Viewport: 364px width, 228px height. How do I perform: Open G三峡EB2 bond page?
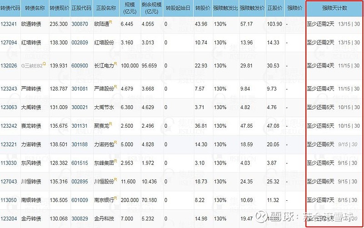tap(32, 66)
